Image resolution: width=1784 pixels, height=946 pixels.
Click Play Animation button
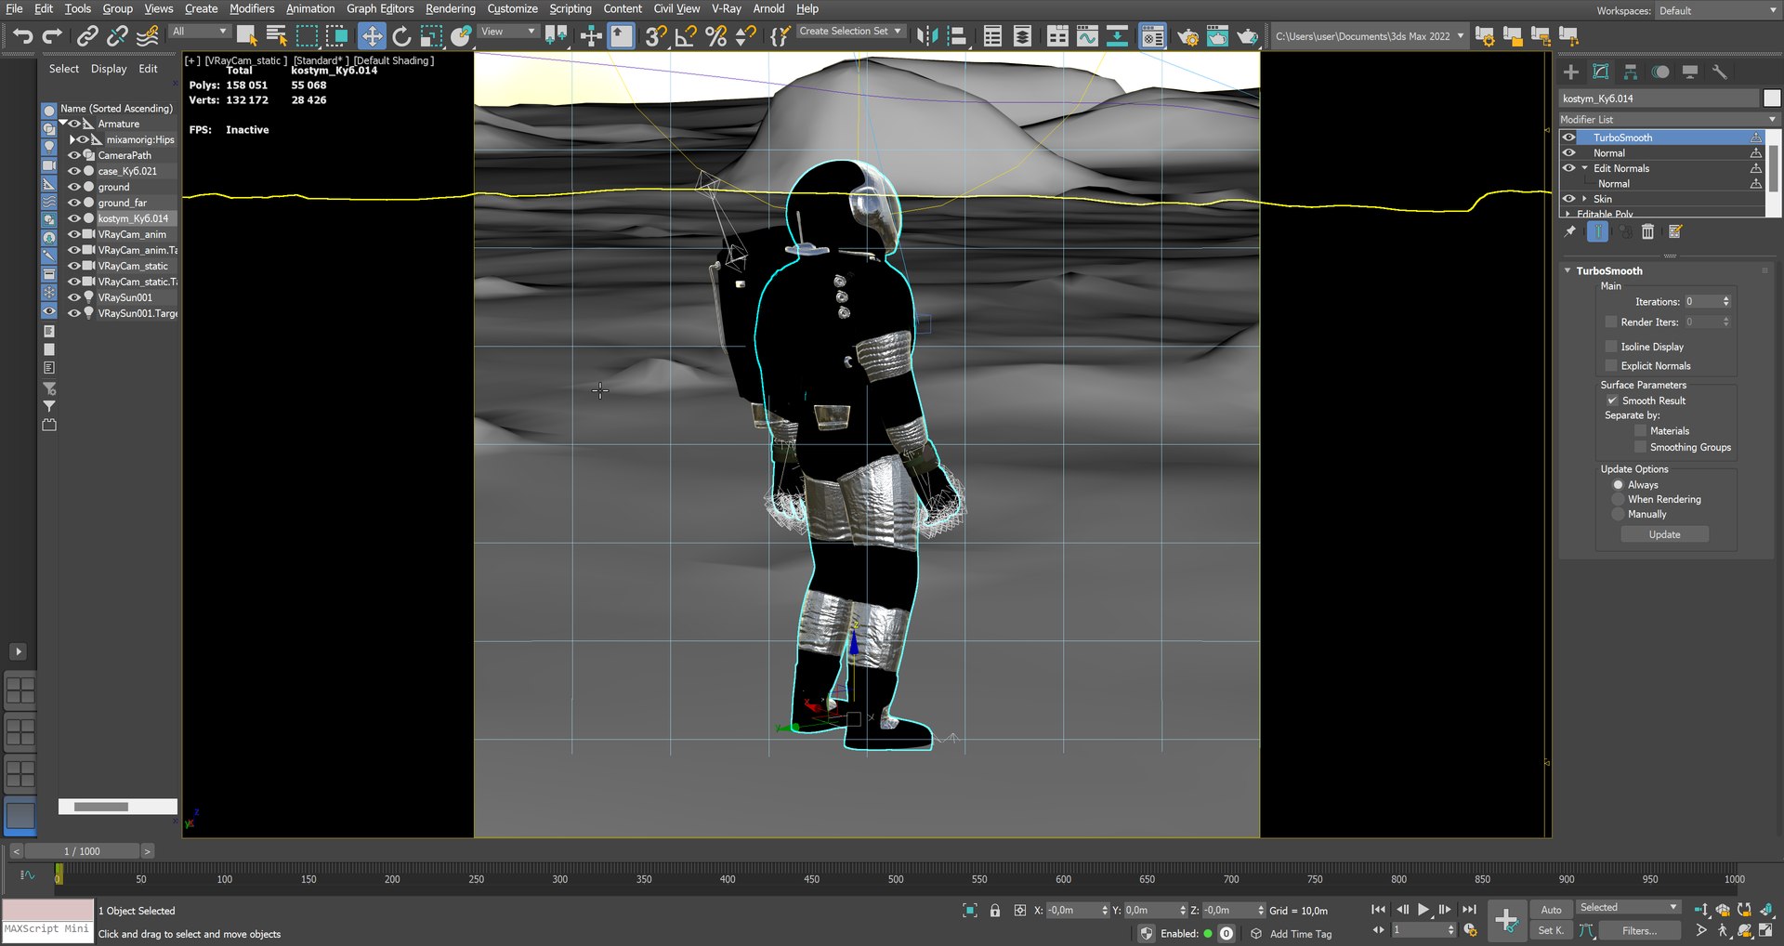(1423, 910)
